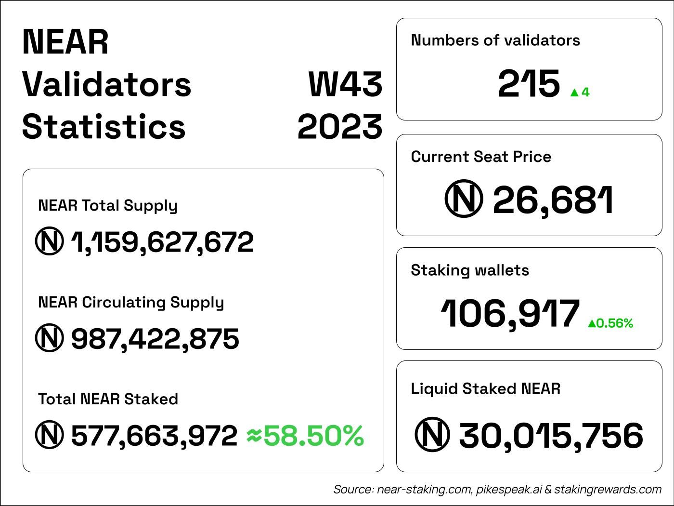Click the source line mentioning near-staking.com
This screenshot has width=674, height=506.
click(x=497, y=490)
